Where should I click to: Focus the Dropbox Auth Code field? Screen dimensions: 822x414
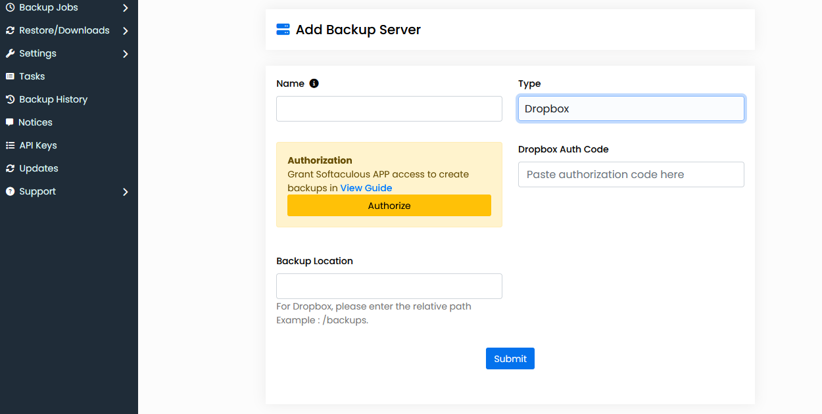[631, 174]
